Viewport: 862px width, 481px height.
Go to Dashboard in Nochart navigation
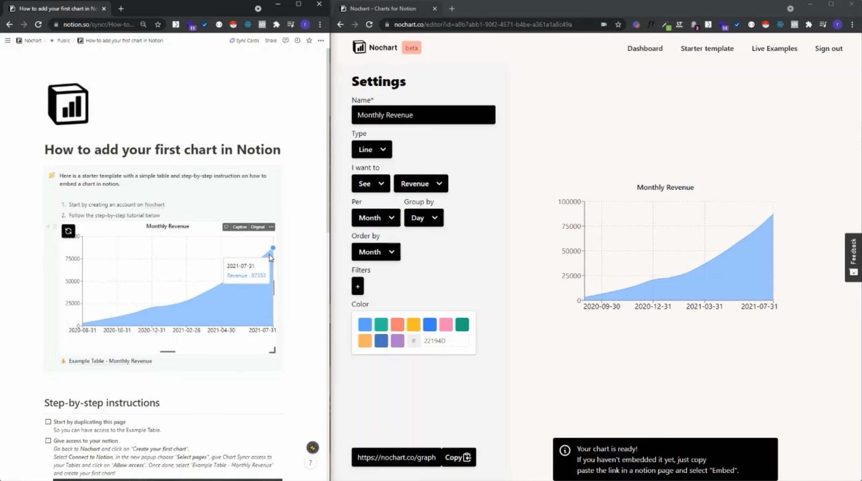pyautogui.click(x=644, y=48)
